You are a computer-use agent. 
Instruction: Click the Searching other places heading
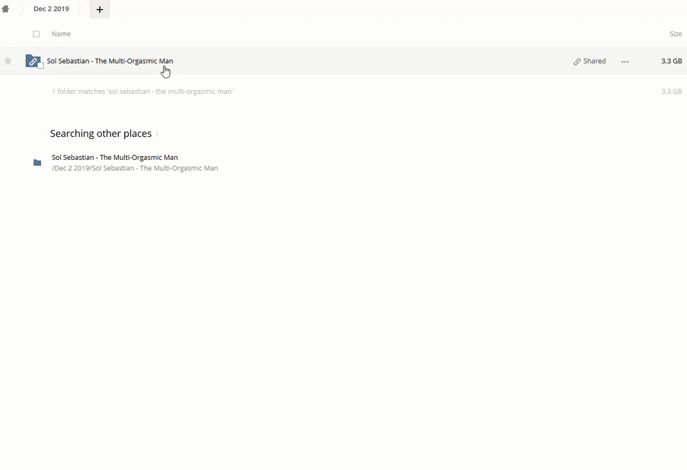pos(101,133)
